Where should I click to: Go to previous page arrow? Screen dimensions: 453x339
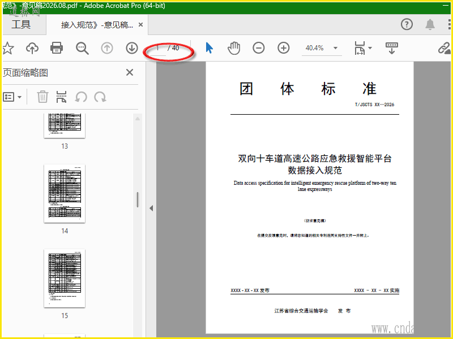[x=107, y=48]
